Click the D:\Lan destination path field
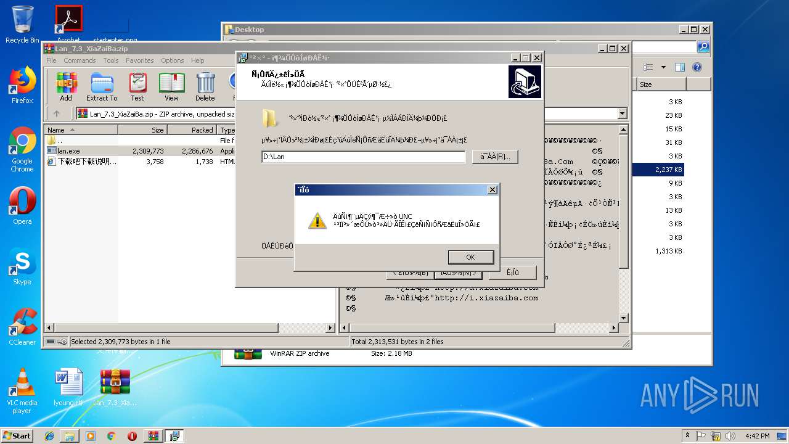 pyautogui.click(x=363, y=157)
